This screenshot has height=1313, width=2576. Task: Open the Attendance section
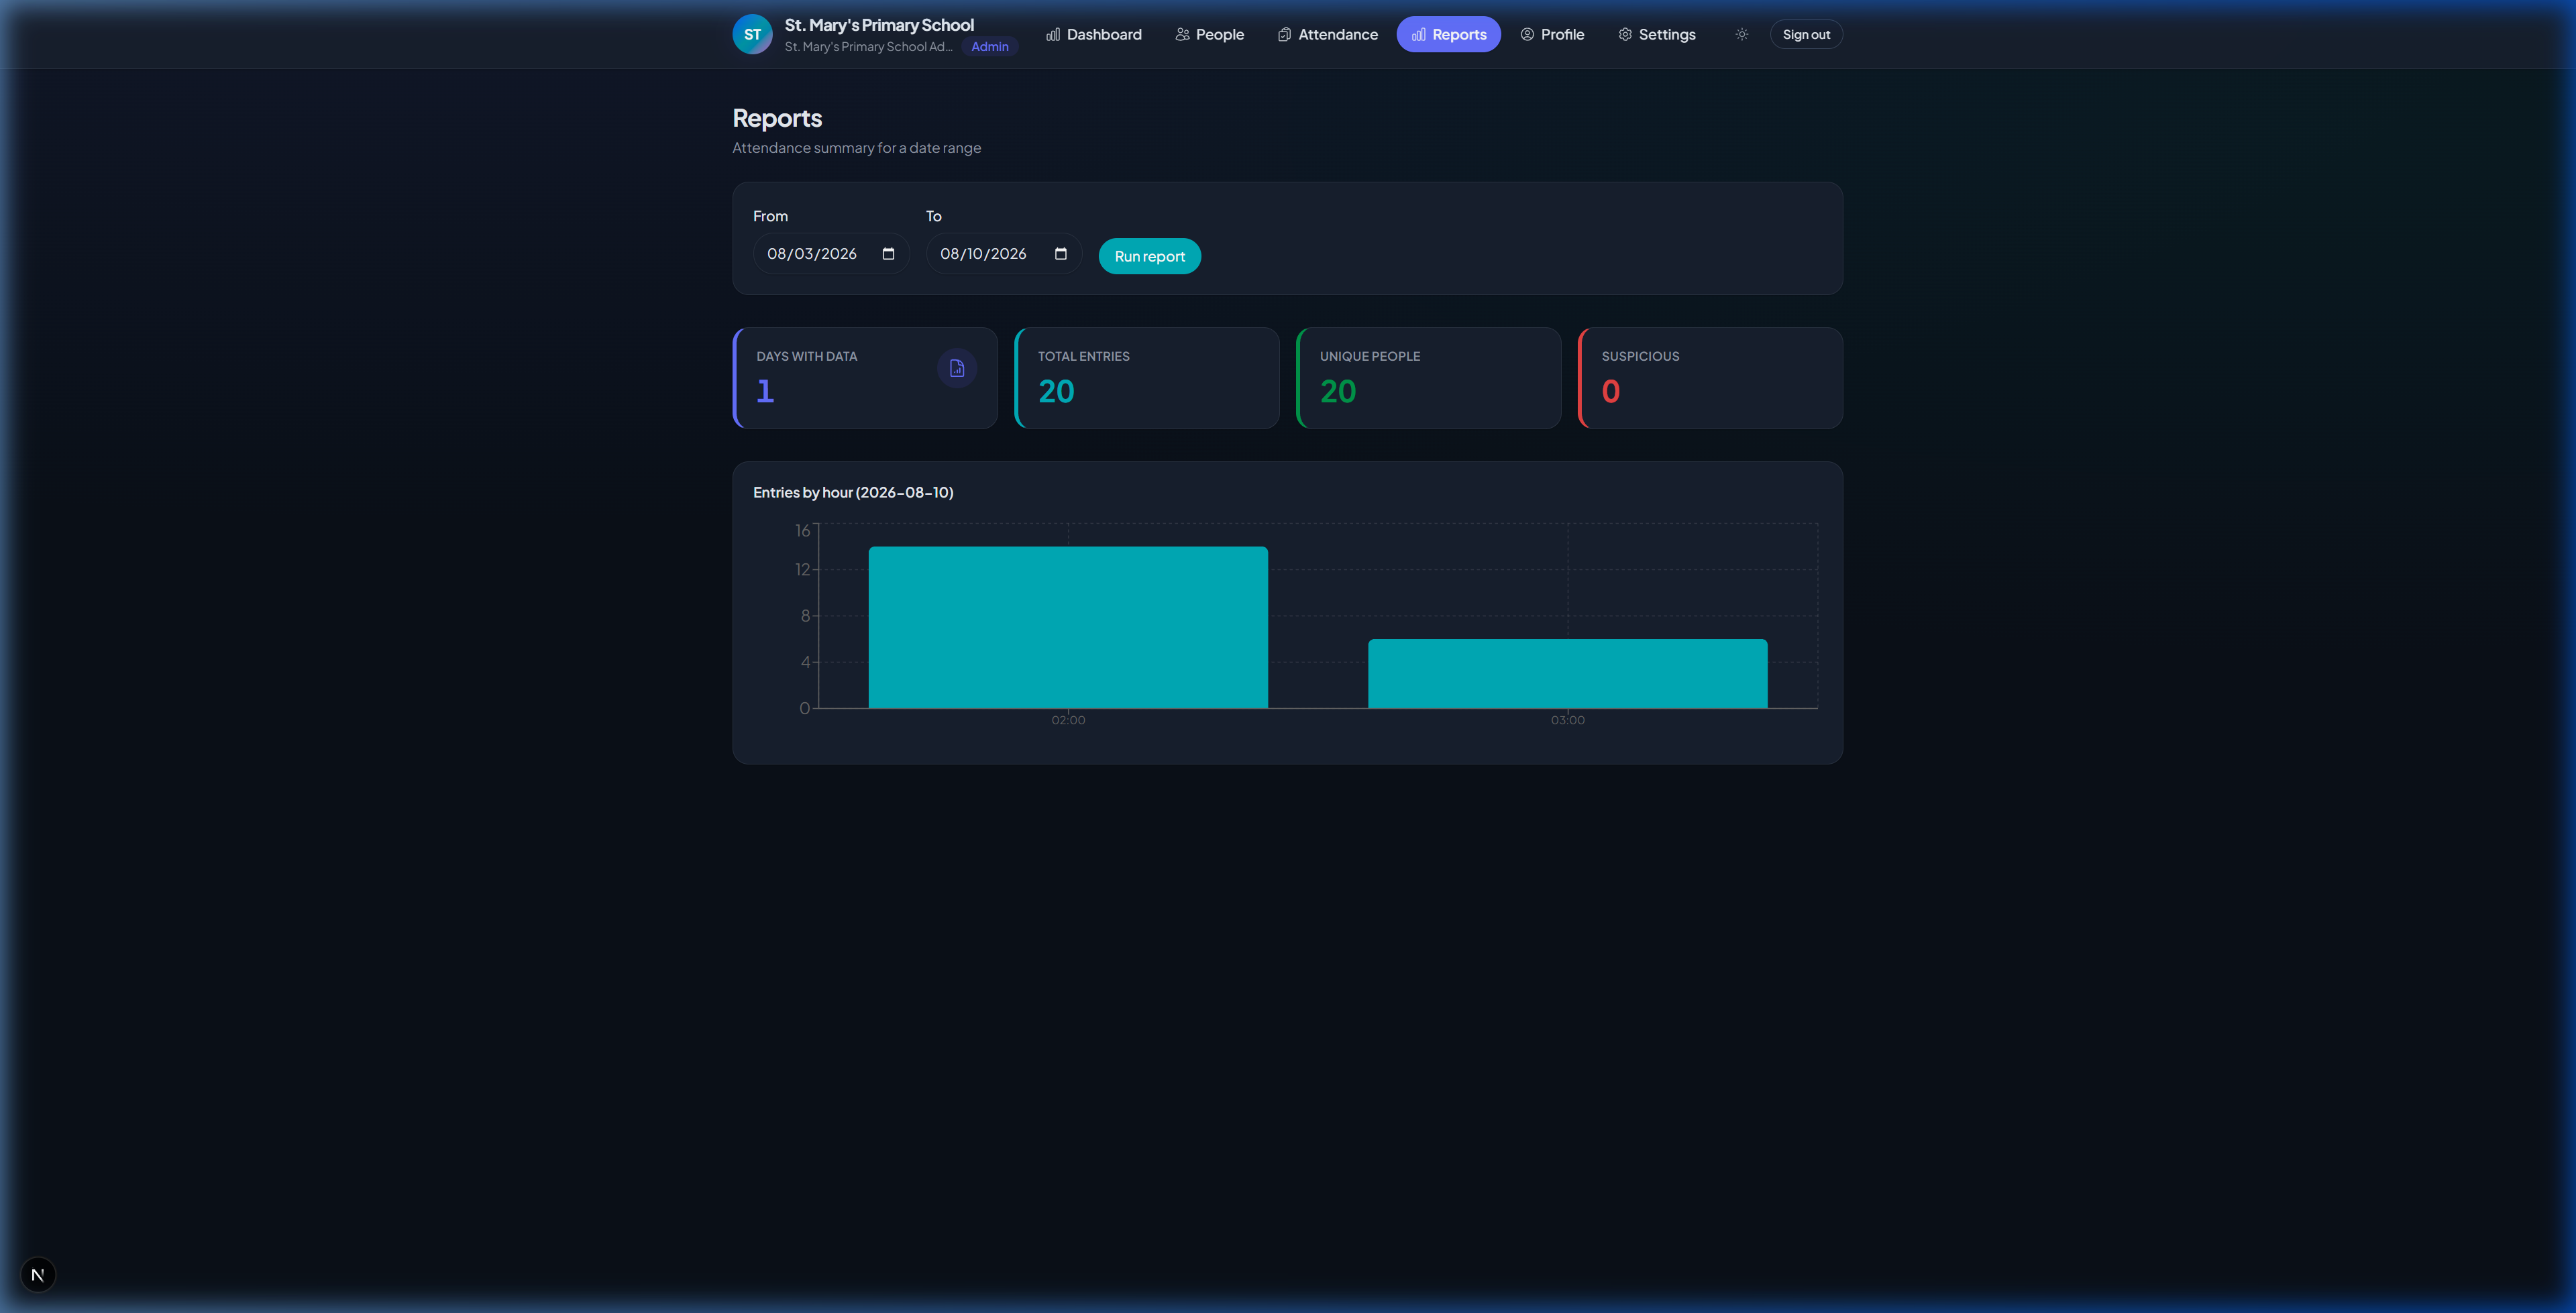coord(1327,34)
